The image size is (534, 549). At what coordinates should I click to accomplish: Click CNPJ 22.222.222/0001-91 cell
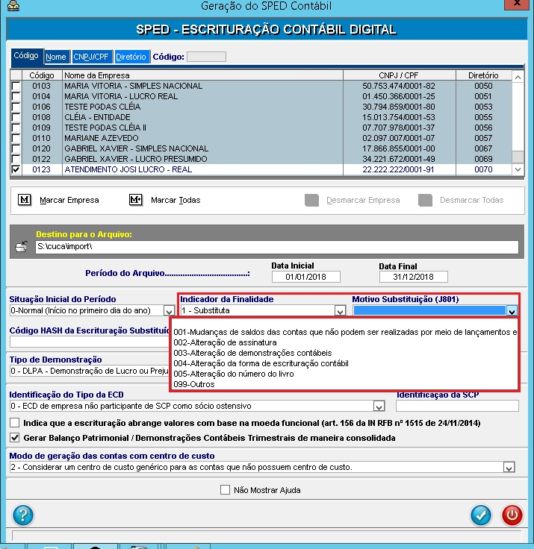pyautogui.click(x=398, y=169)
